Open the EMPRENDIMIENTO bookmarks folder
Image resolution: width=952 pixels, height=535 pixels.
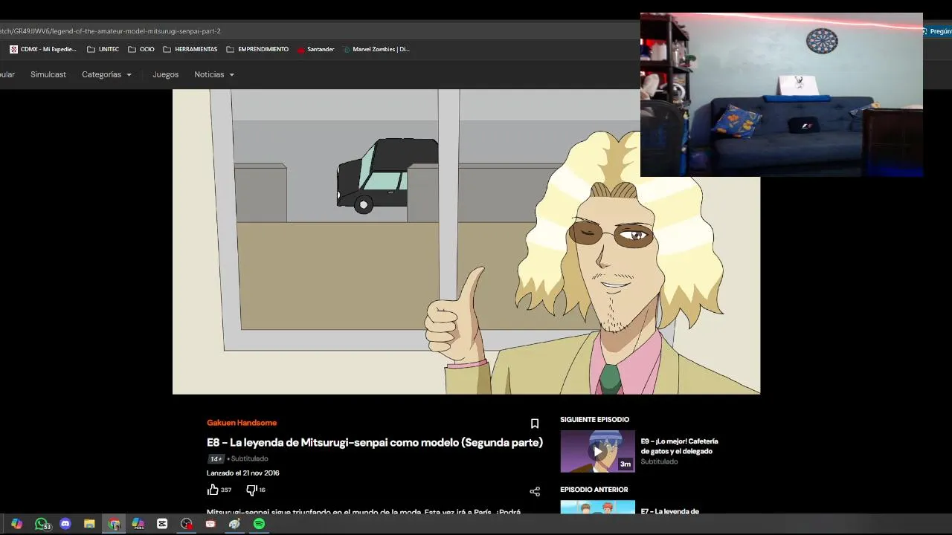coord(257,49)
